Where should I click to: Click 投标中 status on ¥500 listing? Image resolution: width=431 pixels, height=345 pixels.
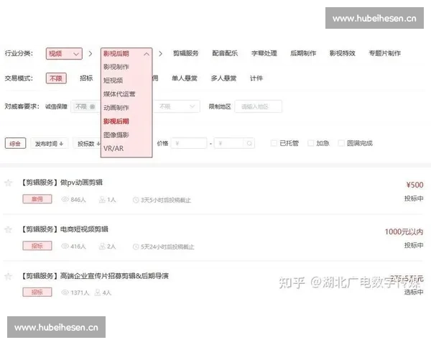point(414,198)
